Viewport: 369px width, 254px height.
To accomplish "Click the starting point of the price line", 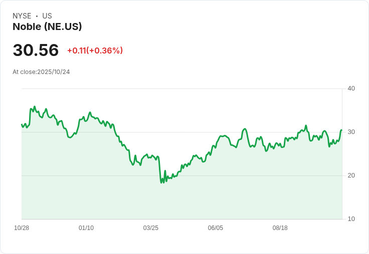I will click(x=22, y=124).
